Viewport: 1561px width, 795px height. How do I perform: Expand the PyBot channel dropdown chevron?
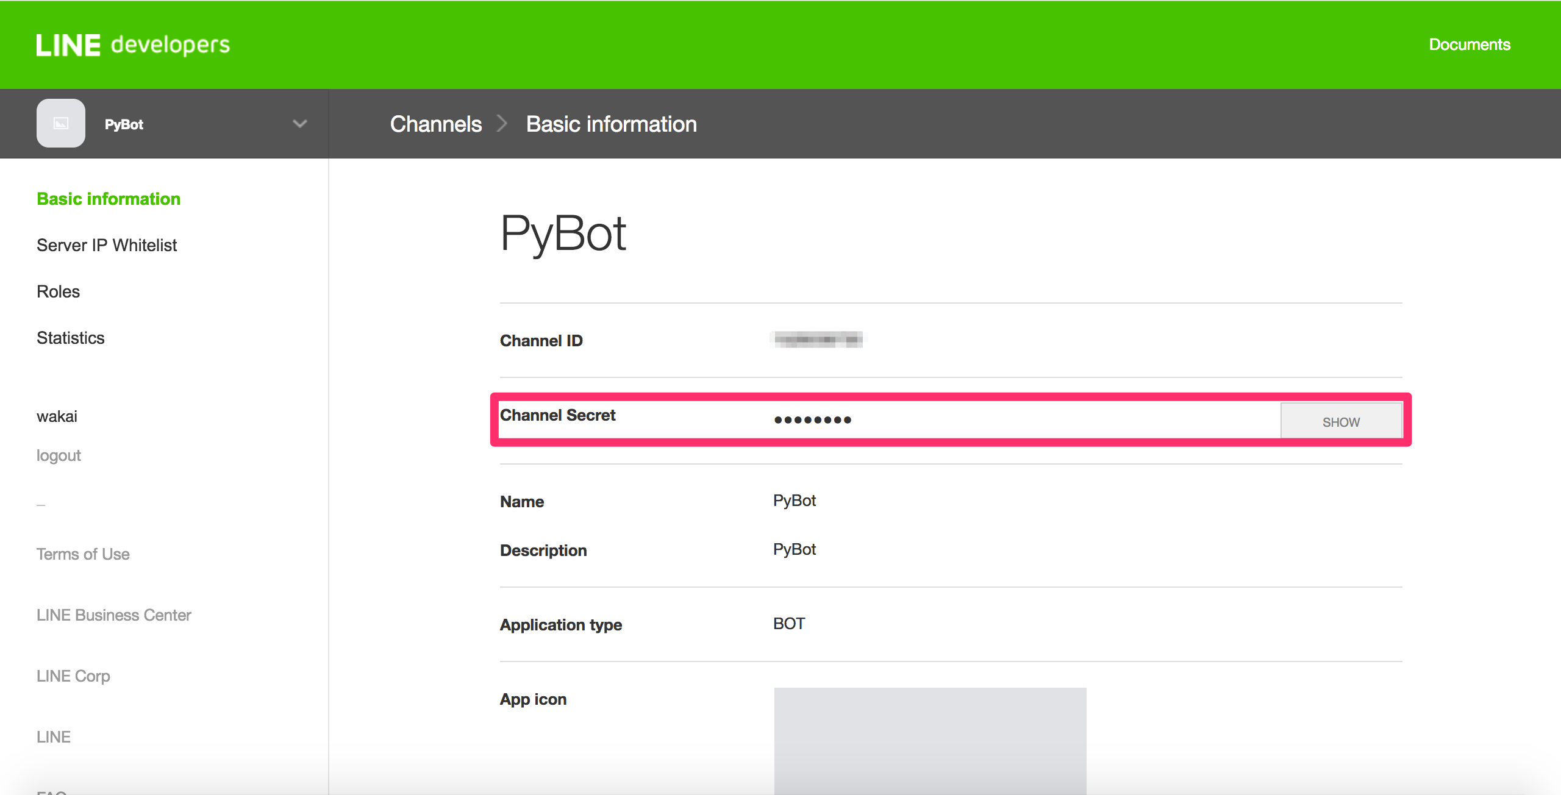pyautogui.click(x=299, y=124)
